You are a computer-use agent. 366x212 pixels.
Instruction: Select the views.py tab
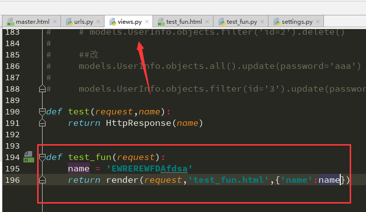[129, 22]
